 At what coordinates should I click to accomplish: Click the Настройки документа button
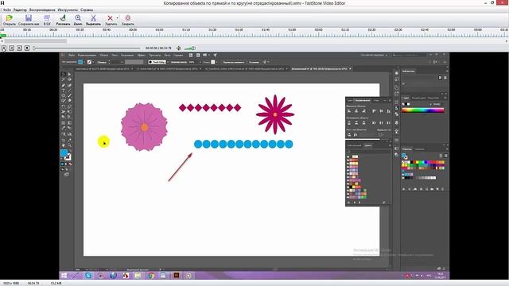233,62
